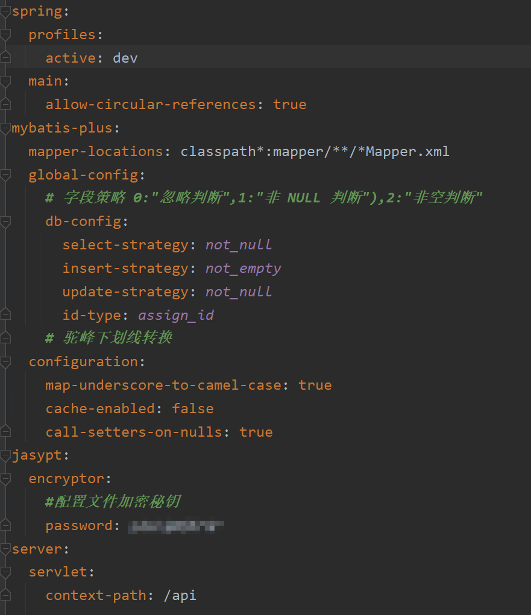Click the "cache-enabled" key
This screenshot has height=615, width=531.
pyautogui.click(x=100, y=408)
